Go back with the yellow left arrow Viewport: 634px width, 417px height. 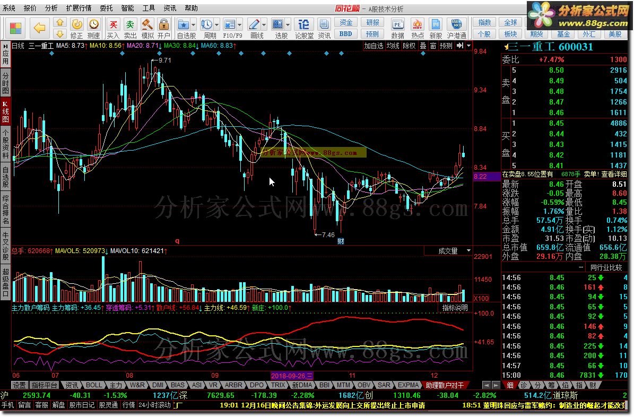click(x=39, y=28)
